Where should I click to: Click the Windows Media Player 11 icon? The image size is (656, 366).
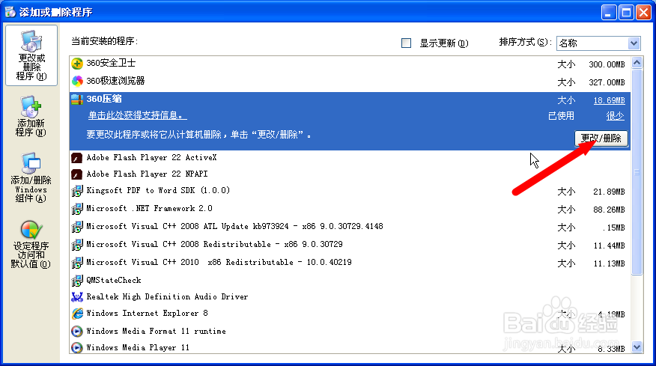point(77,347)
